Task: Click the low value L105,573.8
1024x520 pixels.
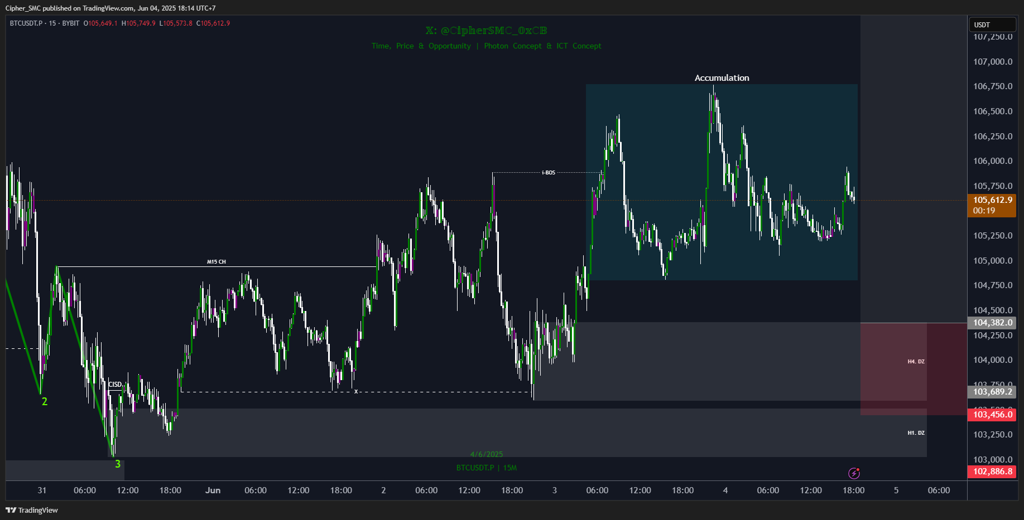Action: pyautogui.click(x=176, y=23)
